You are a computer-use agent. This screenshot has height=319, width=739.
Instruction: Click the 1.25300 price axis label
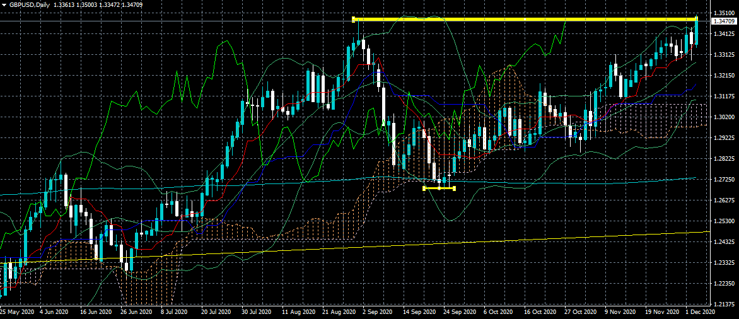click(x=724, y=221)
